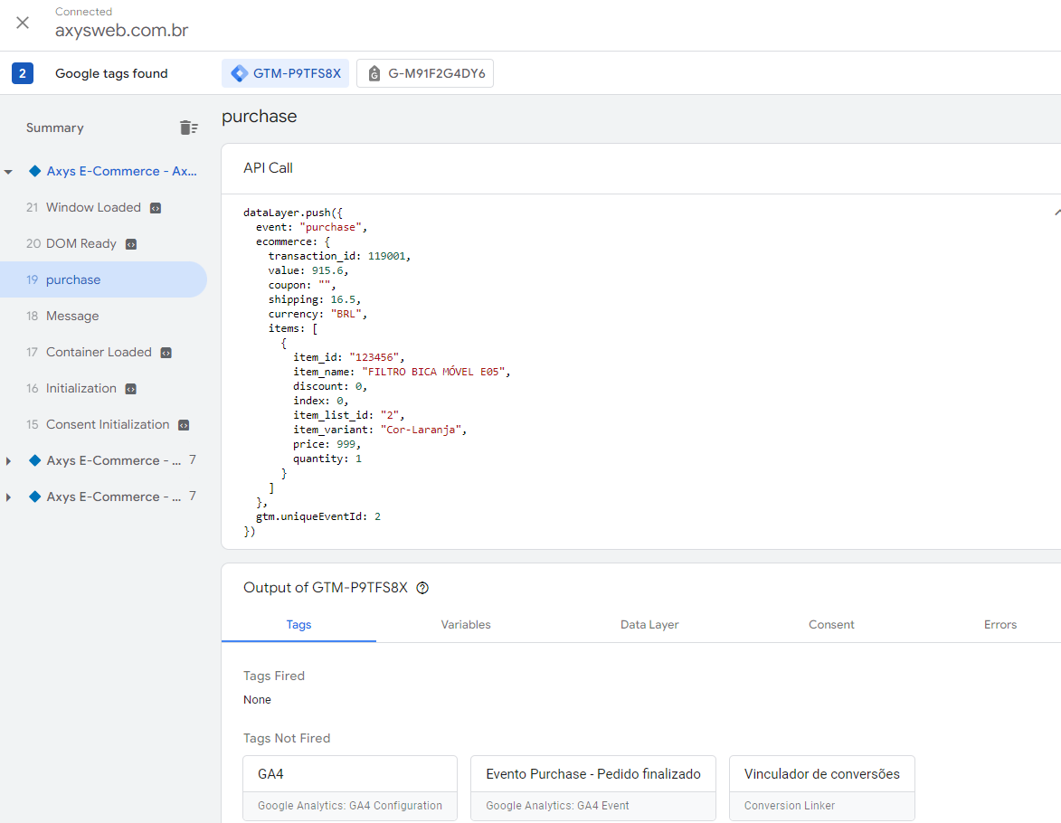This screenshot has width=1061, height=823.
Task: Click diamond icon of third Axys E-Commerce entry
Action: [34, 497]
